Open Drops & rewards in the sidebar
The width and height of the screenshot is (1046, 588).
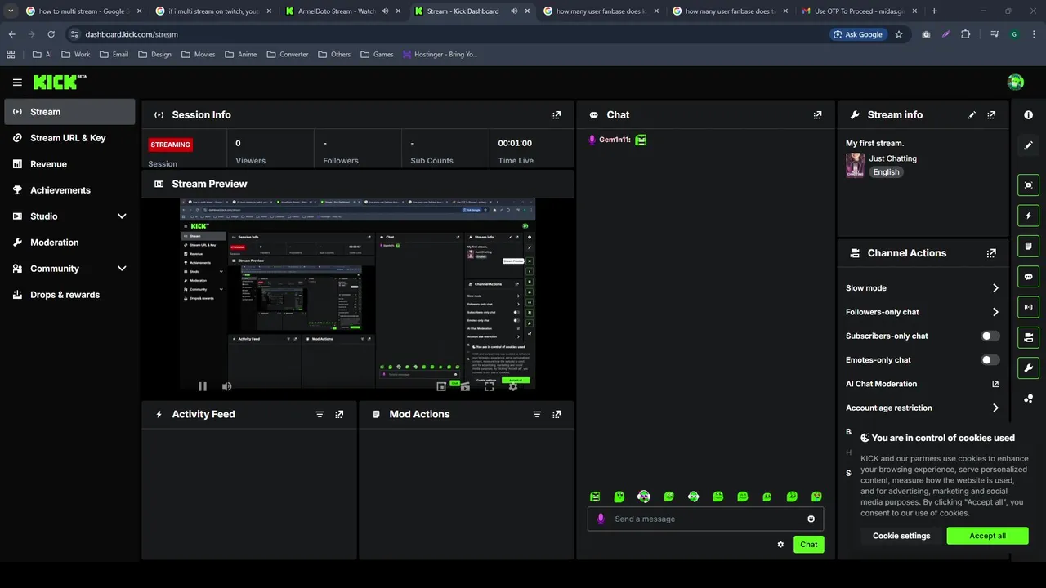[69, 295]
